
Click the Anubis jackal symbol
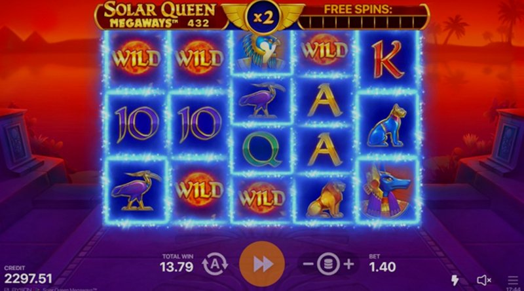[x=387, y=191]
